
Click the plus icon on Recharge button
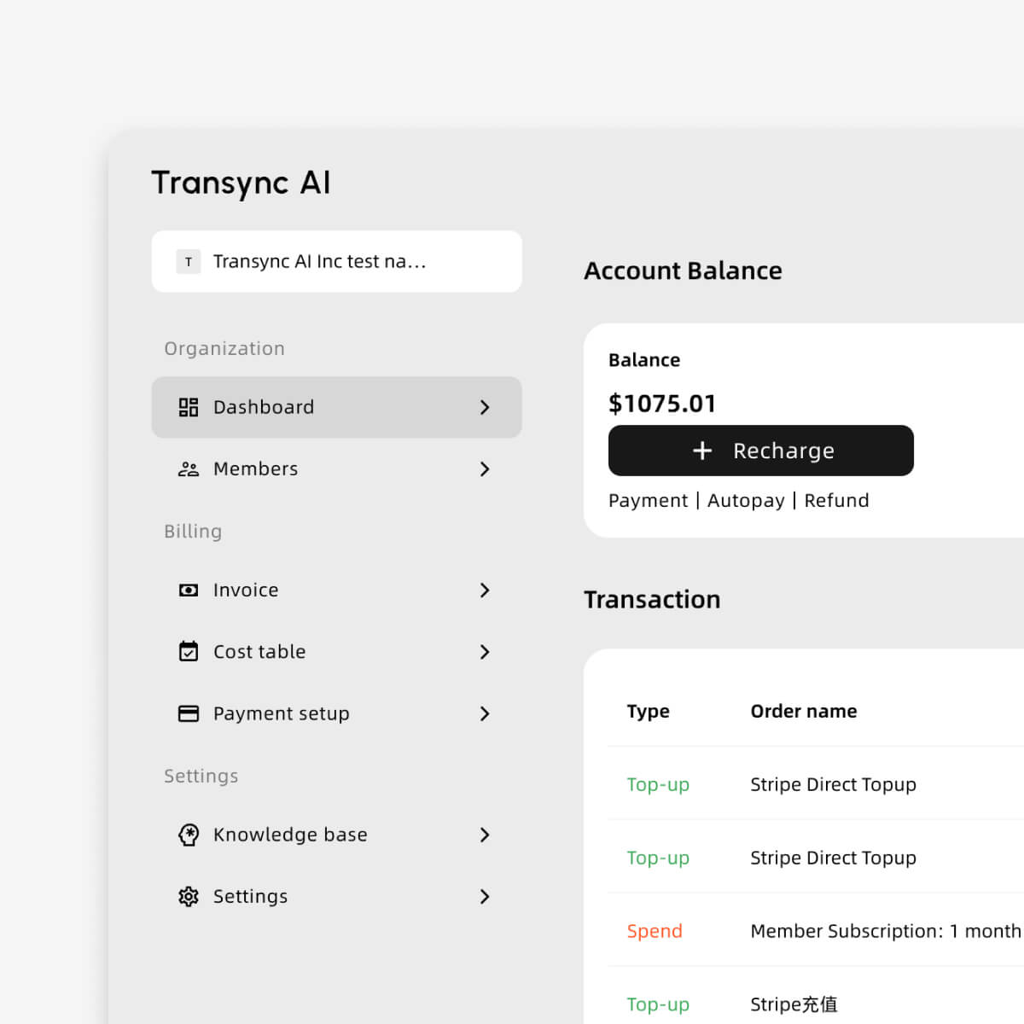point(701,450)
